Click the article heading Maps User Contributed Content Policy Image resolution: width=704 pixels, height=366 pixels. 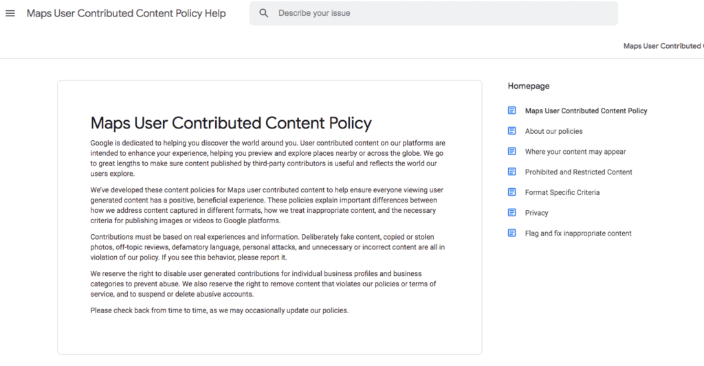pyautogui.click(x=231, y=124)
